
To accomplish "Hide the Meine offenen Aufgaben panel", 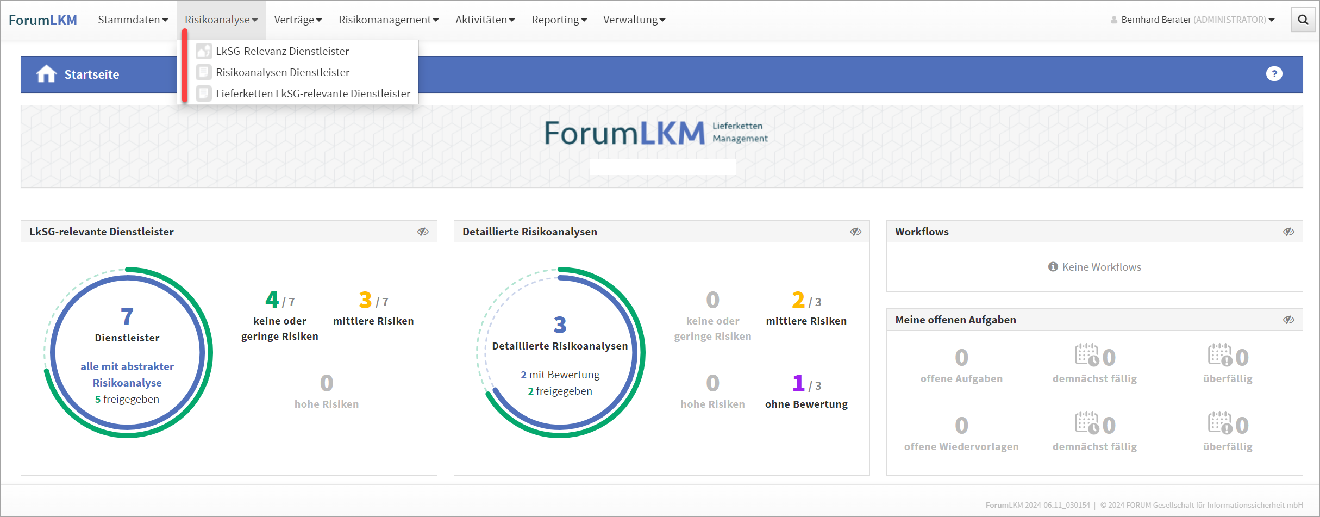I will click(1288, 320).
